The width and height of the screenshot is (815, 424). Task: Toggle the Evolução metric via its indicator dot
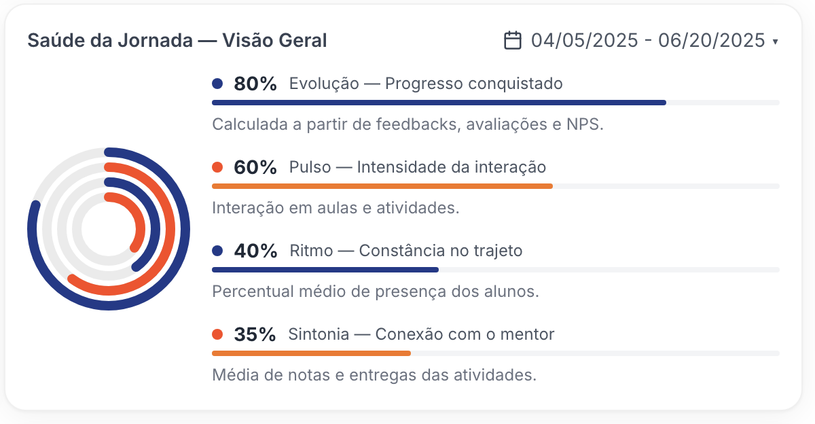coord(218,83)
